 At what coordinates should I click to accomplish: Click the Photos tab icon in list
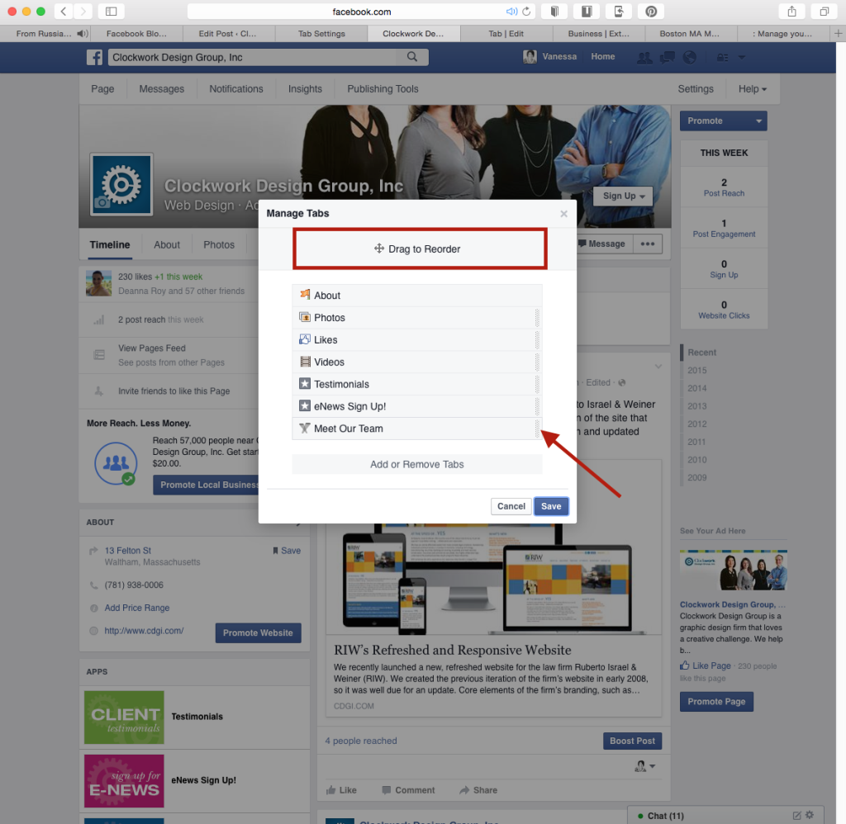point(305,317)
